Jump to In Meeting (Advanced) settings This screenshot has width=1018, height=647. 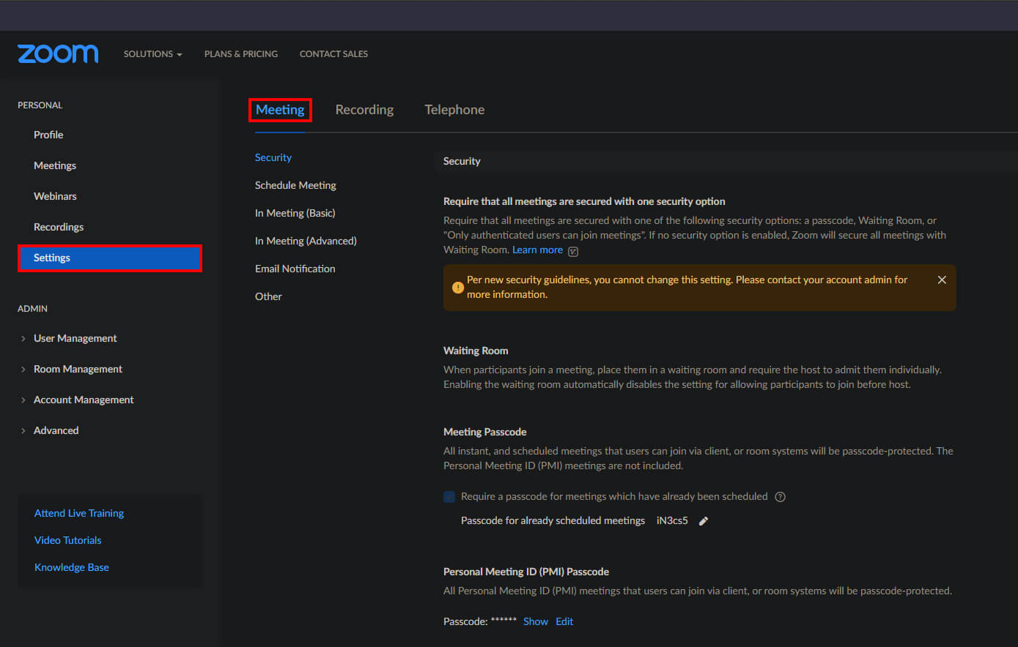306,241
